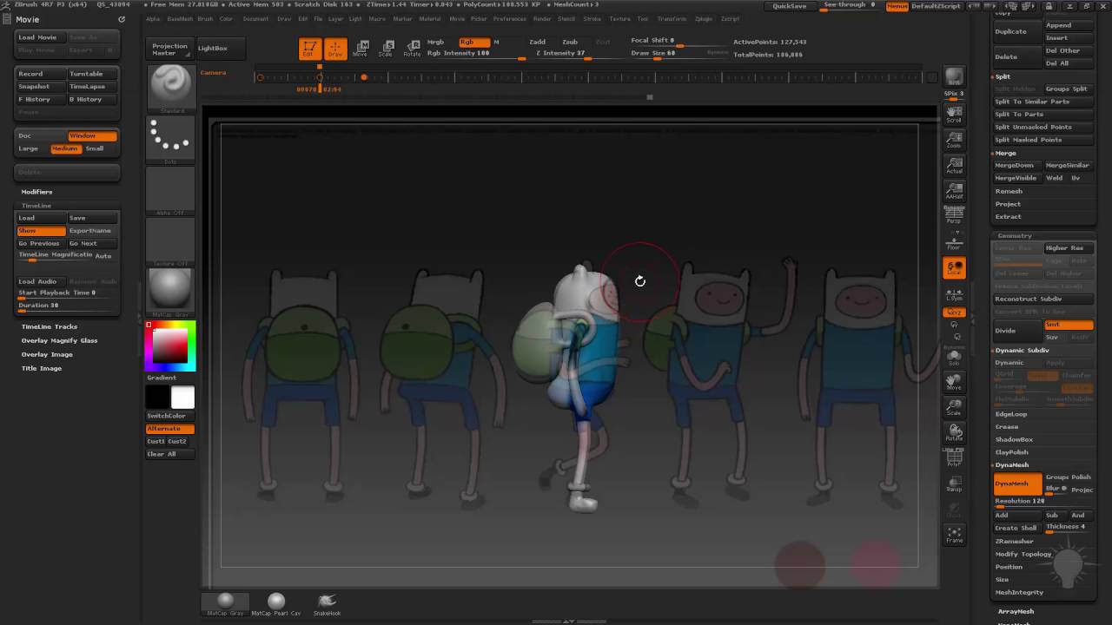The image size is (1112, 625).
Task: Select MatCap Pearl Cav material at bottom
Action: tap(276, 604)
